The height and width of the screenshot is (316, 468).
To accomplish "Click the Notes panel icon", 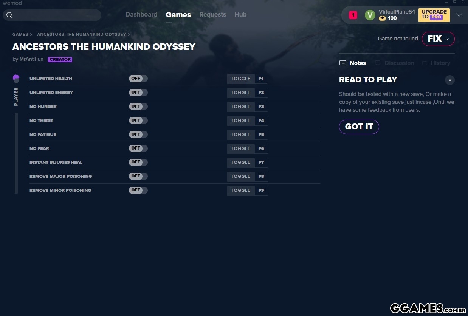I will (x=342, y=63).
